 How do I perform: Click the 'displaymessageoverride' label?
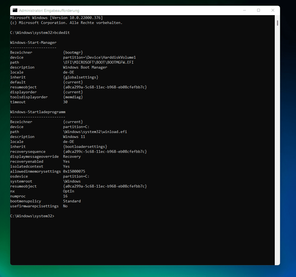click(x=34, y=156)
